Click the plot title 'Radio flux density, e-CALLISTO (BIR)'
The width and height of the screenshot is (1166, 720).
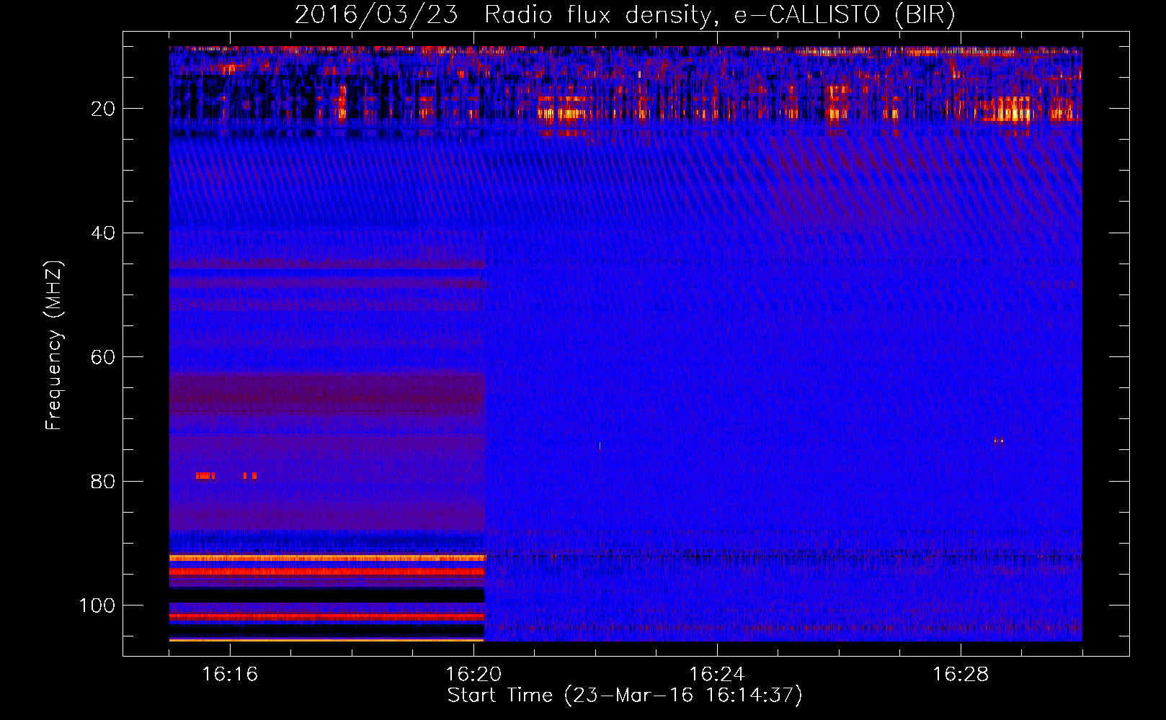tap(720, 15)
